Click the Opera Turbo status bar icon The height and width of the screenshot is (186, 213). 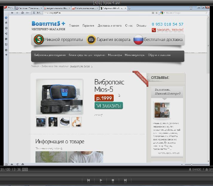pyautogui.click(x=23, y=164)
